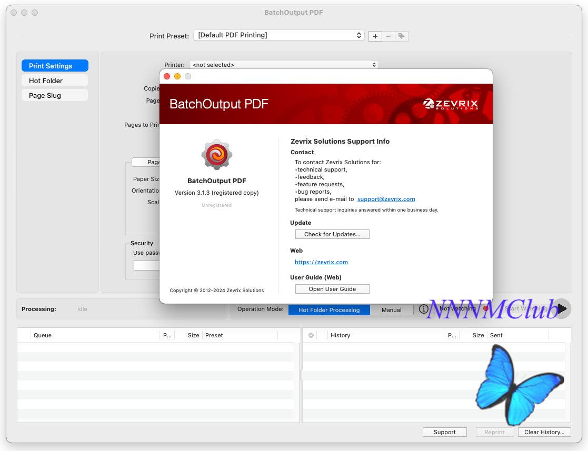Viewport: 588px width, 451px height.
Task: Click the Support button
Action: (445, 432)
